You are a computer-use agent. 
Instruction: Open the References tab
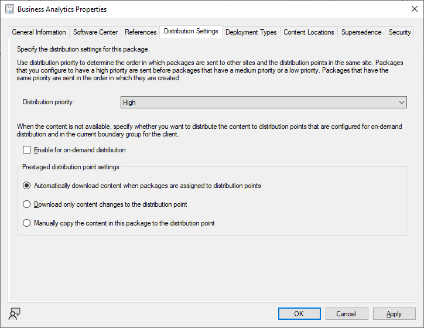(141, 32)
